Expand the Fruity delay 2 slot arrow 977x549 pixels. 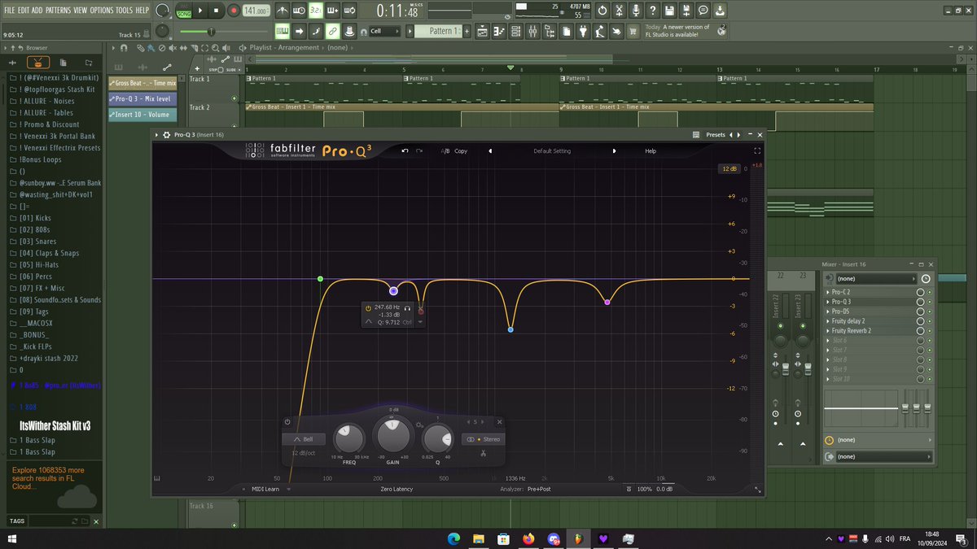(829, 321)
